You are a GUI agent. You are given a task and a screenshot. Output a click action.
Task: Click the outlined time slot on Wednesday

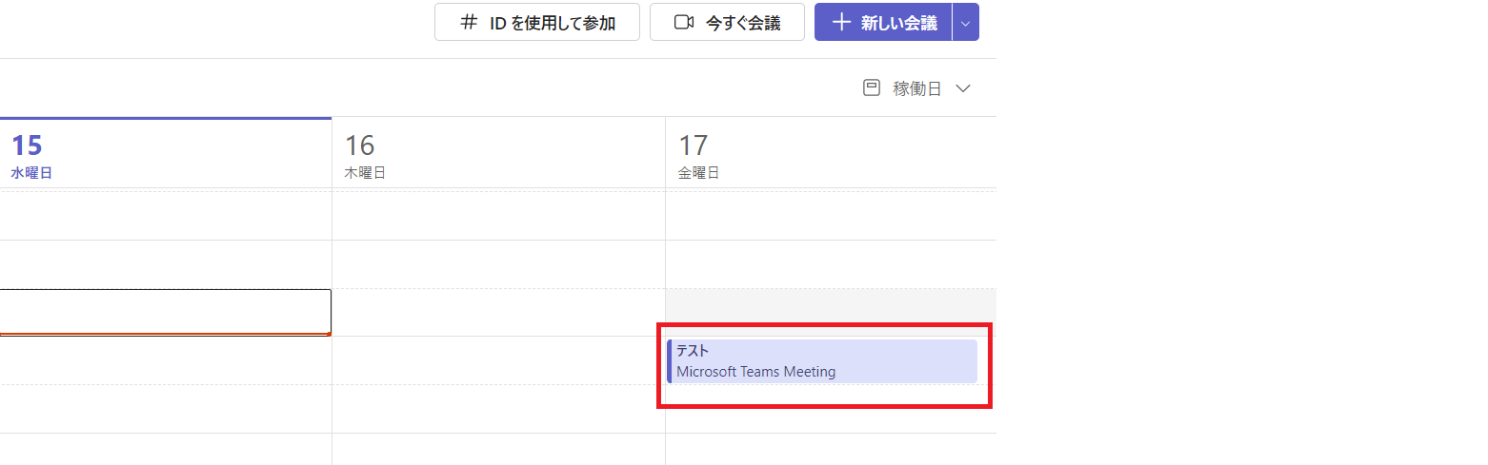click(166, 312)
